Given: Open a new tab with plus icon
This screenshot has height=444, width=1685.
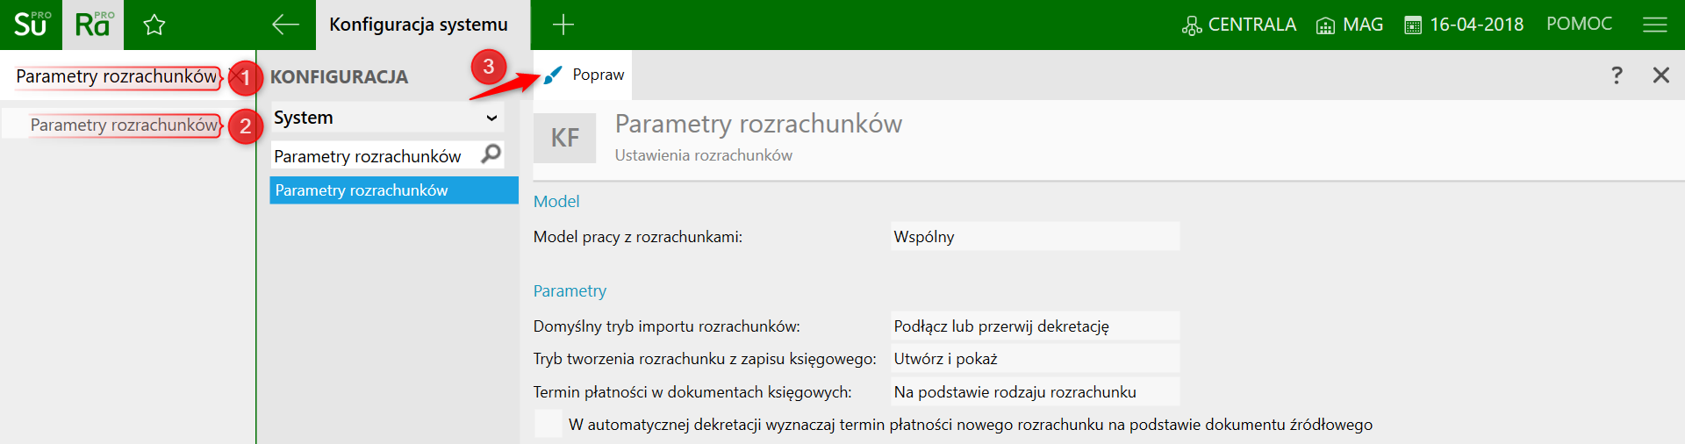Looking at the screenshot, I should (563, 25).
